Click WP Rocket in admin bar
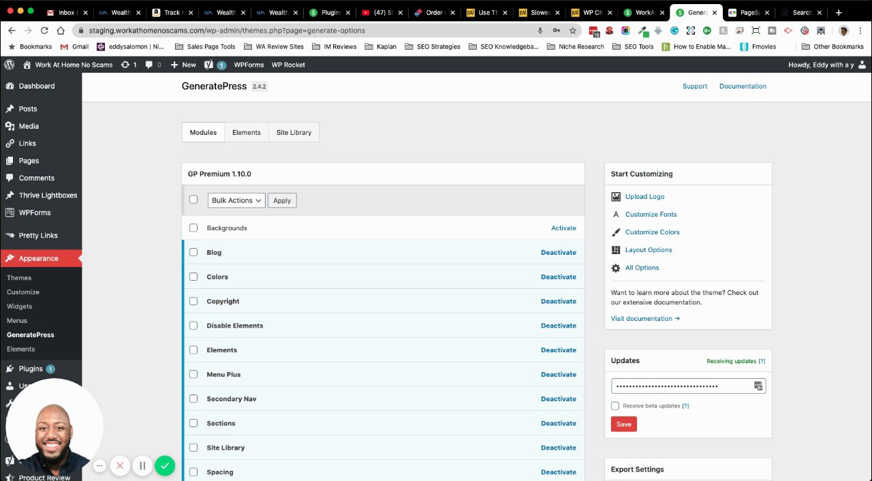The height and width of the screenshot is (481, 872). [288, 65]
